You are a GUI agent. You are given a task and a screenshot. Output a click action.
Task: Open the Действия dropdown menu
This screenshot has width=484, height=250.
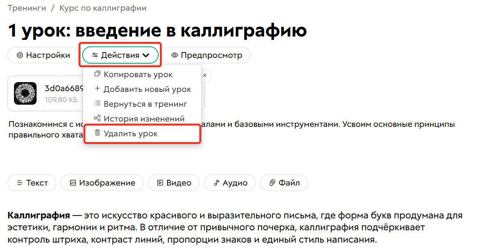[120, 55]
